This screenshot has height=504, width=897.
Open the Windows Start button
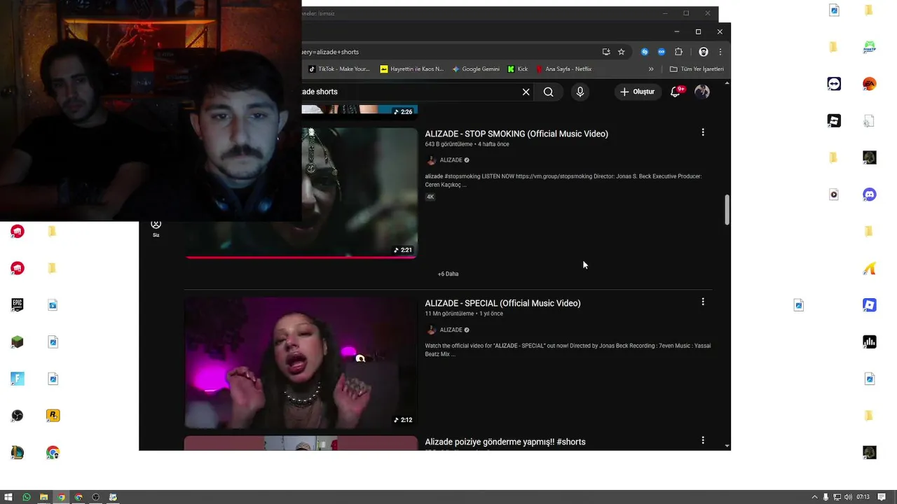(x=8, y=497)
